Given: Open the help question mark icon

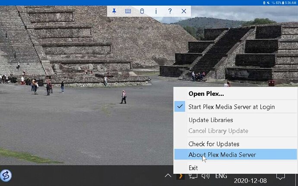Looking at the screenshot, I should coord(170,11).
